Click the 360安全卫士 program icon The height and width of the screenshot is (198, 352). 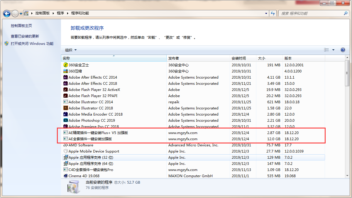tap(66, 65)
